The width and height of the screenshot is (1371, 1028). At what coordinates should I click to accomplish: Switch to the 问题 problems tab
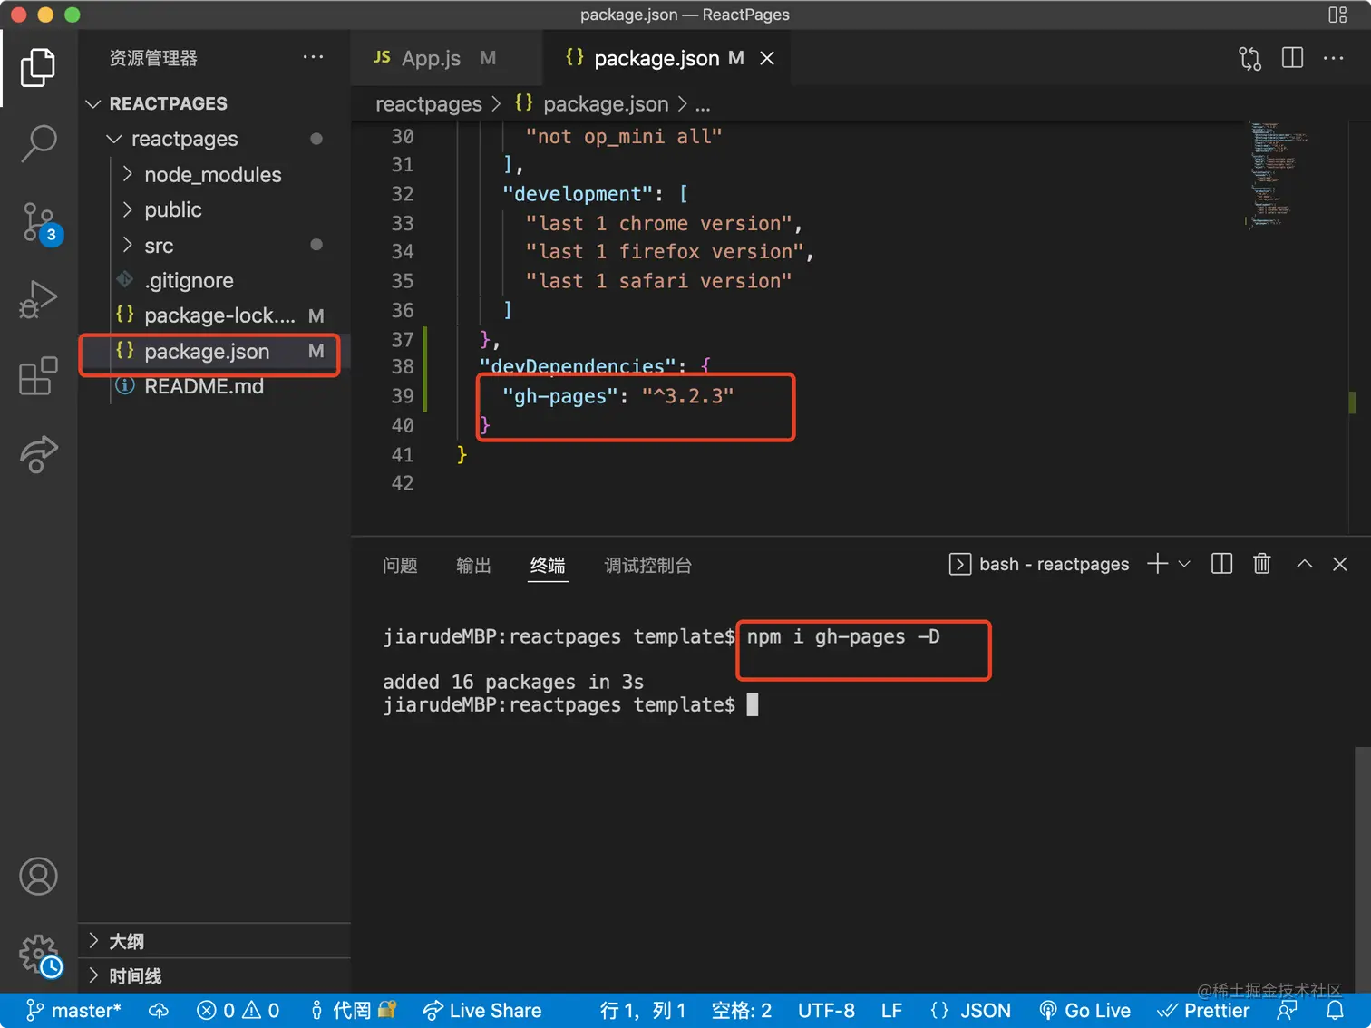(400, 565)
